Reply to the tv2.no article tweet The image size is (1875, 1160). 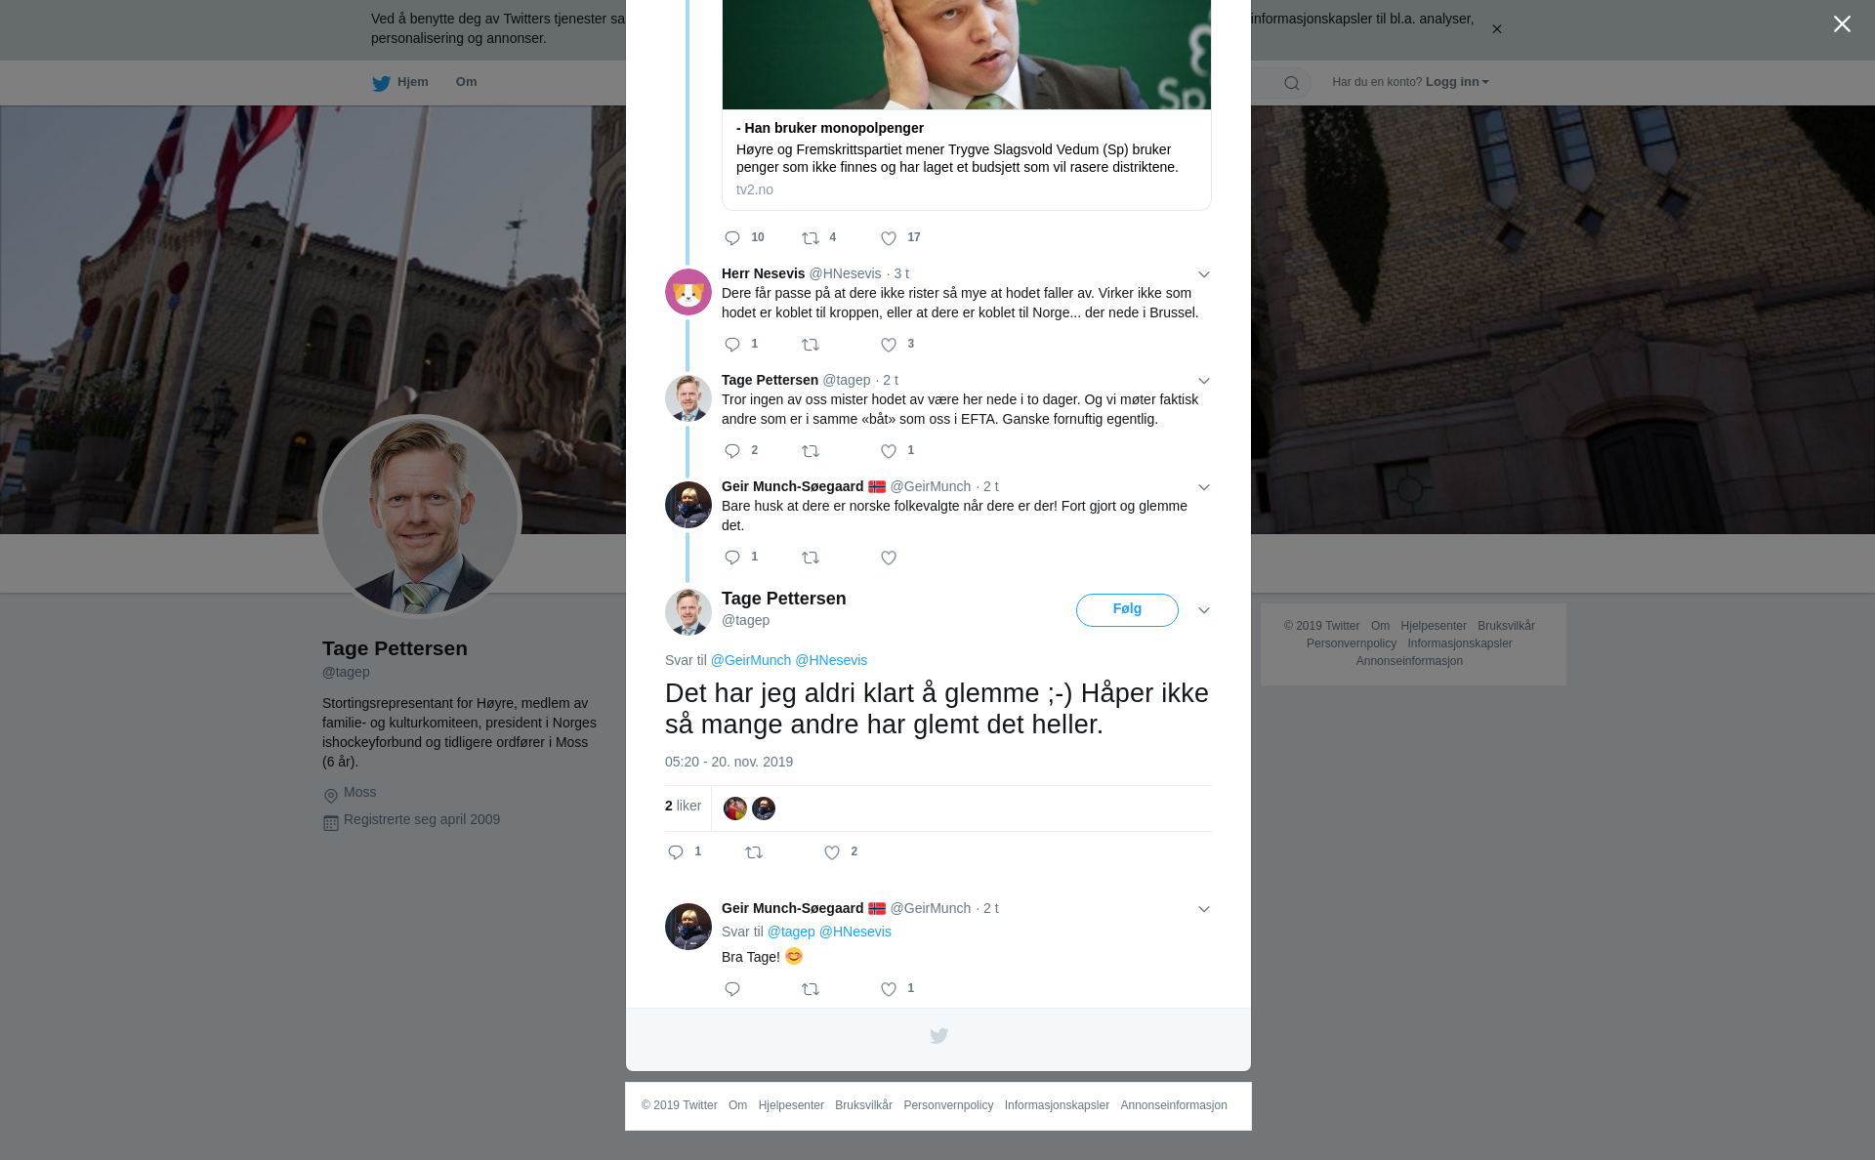732,238
